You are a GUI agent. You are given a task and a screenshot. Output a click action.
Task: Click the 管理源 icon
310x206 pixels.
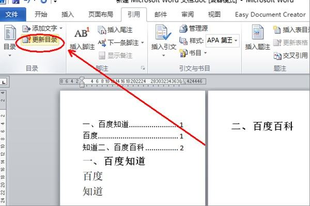(183, 29)
